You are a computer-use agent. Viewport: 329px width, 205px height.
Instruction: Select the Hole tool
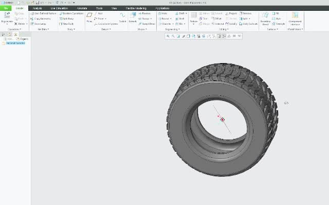tap(163, 13)
